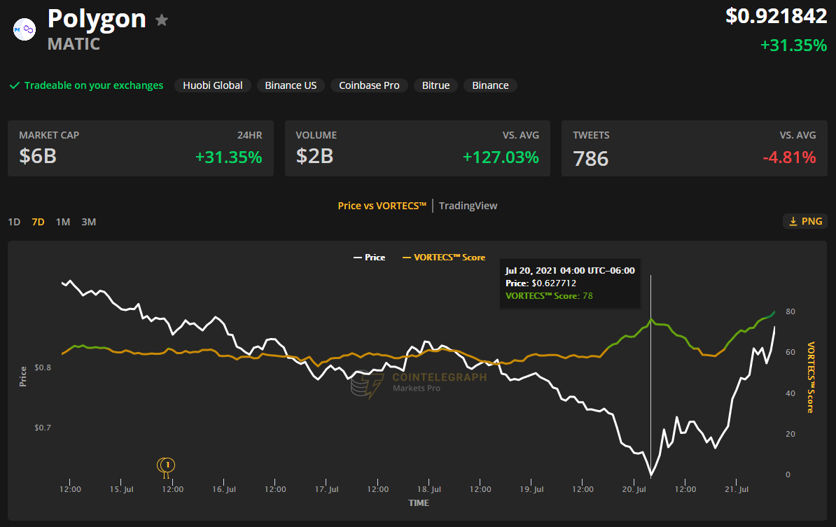Click the Polygon MATIC logo icon
This screenshot has height=527, width=836.
coord(25,29)
